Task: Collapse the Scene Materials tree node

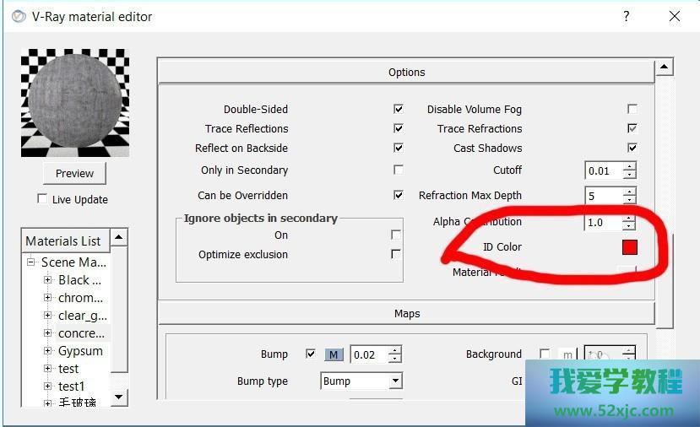Action: pos(31,262)
